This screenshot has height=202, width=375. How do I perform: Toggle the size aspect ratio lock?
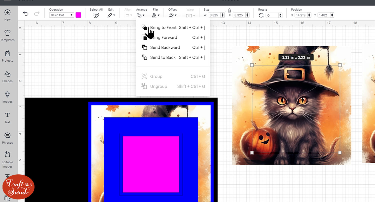pos(229,10)
